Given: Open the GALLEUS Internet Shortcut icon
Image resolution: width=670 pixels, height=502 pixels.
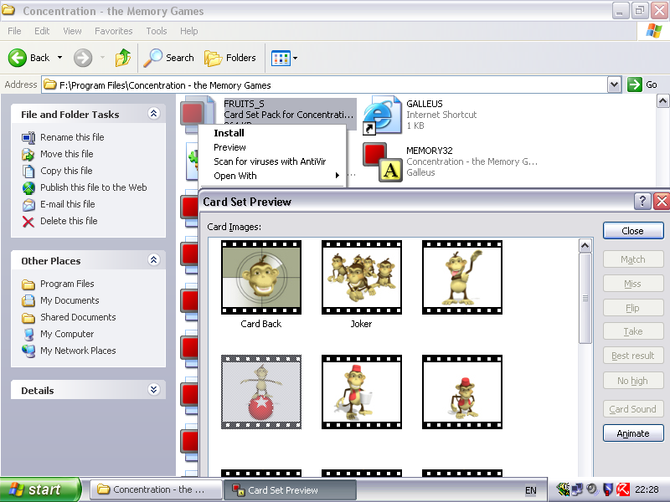Looking at the screenshot, I should [379, 115].
